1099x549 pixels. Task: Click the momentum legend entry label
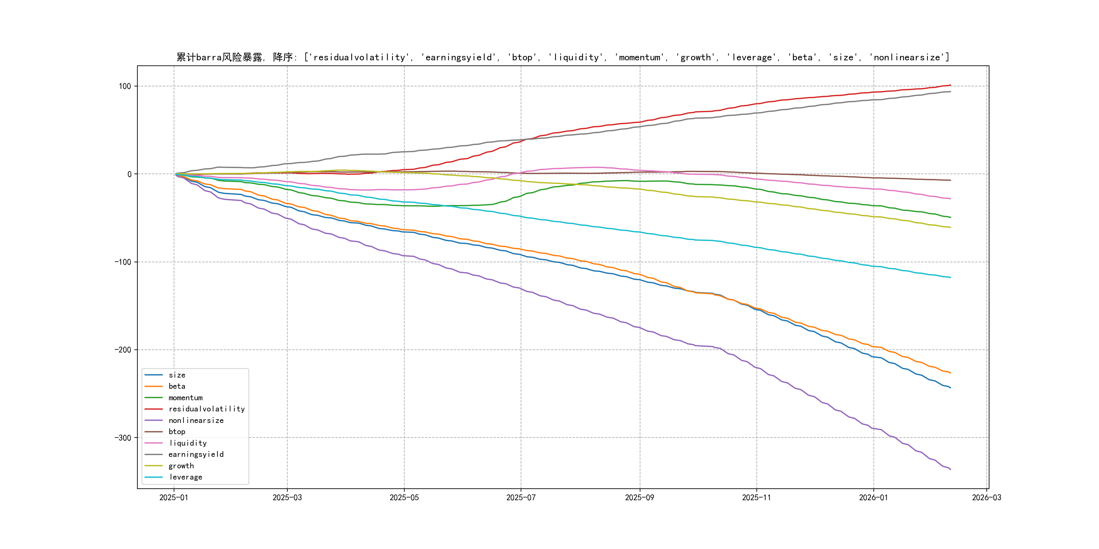185,398
